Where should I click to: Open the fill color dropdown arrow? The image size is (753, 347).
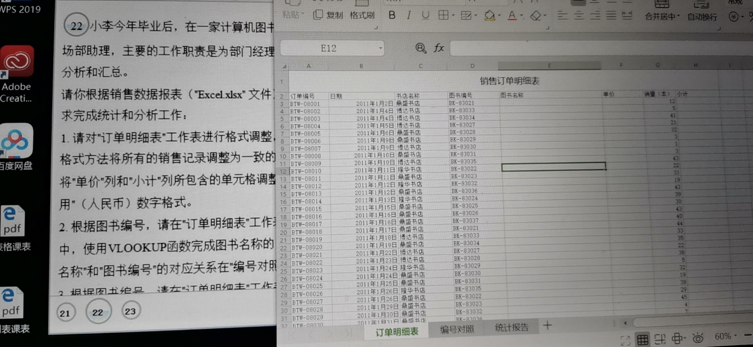coord(499,16)
